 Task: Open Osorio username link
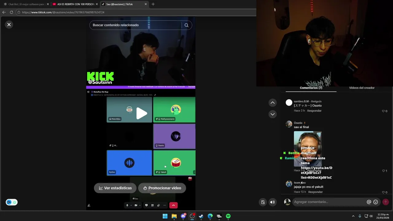pyautogui.click(x=298, y=123)
